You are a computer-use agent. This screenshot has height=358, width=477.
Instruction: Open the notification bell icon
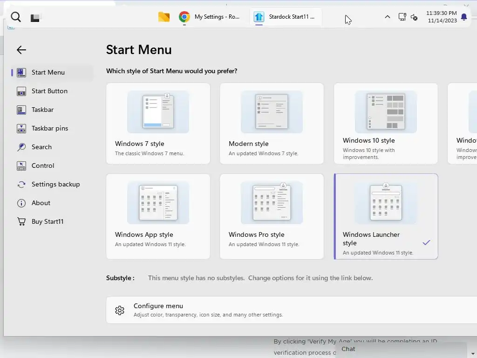pyautogui.click(x=464, y=17)
